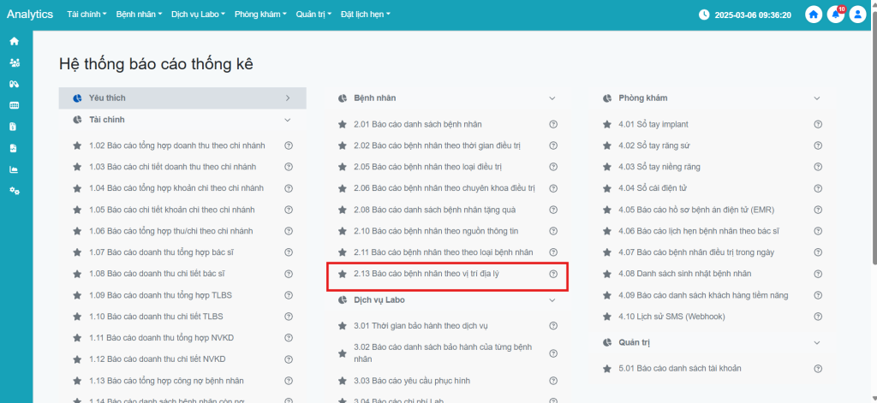Click the round home button in top header
This screenshot has height=403, width=877.
[x=814, y=15]
